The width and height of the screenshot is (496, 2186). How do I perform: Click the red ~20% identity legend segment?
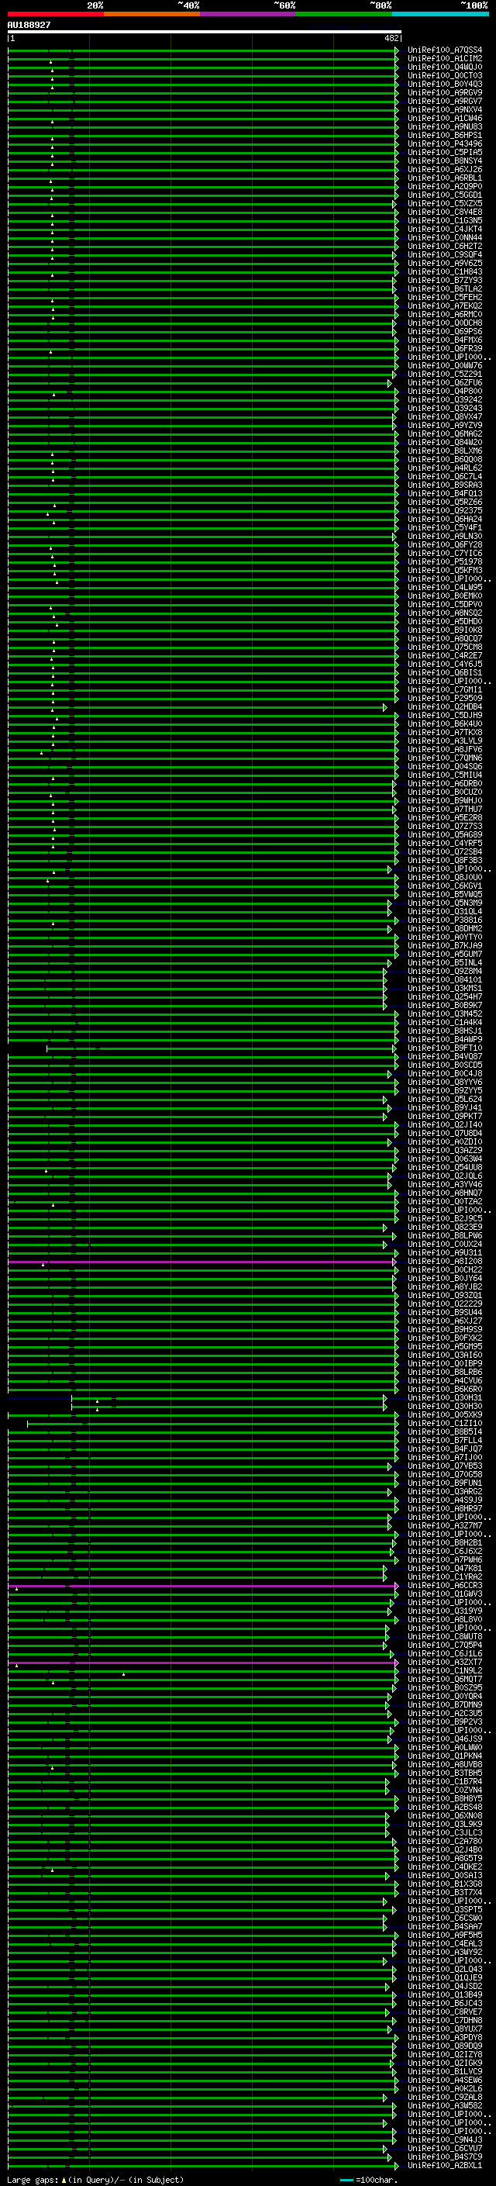(56, 14)
